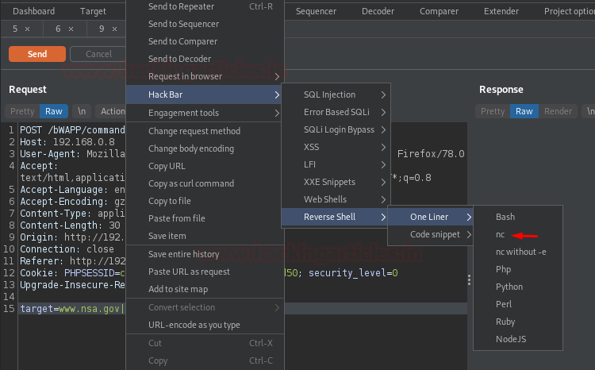Select Copy URL menu item
The height and width of the screenshot is (370, 595).
click(205, 166)
